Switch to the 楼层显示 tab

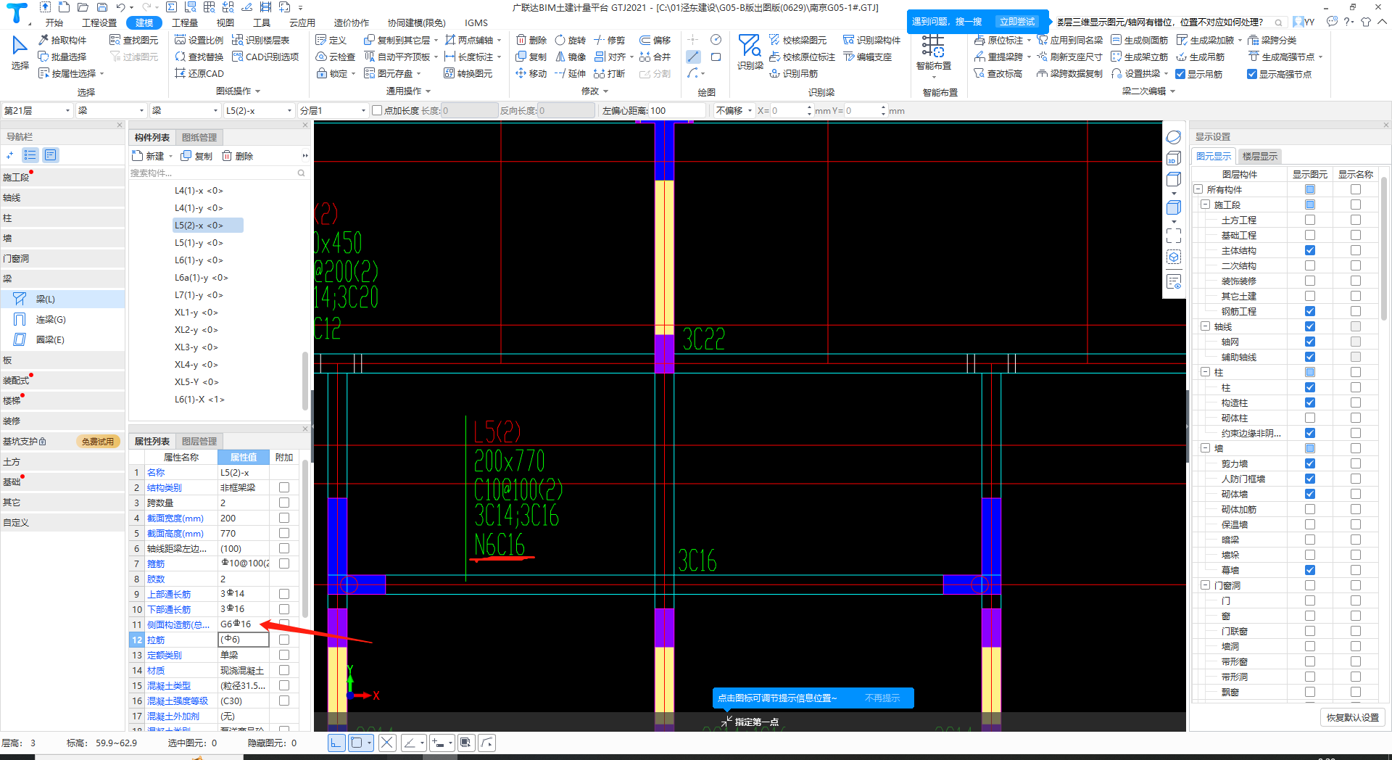tap(1260, 156)
